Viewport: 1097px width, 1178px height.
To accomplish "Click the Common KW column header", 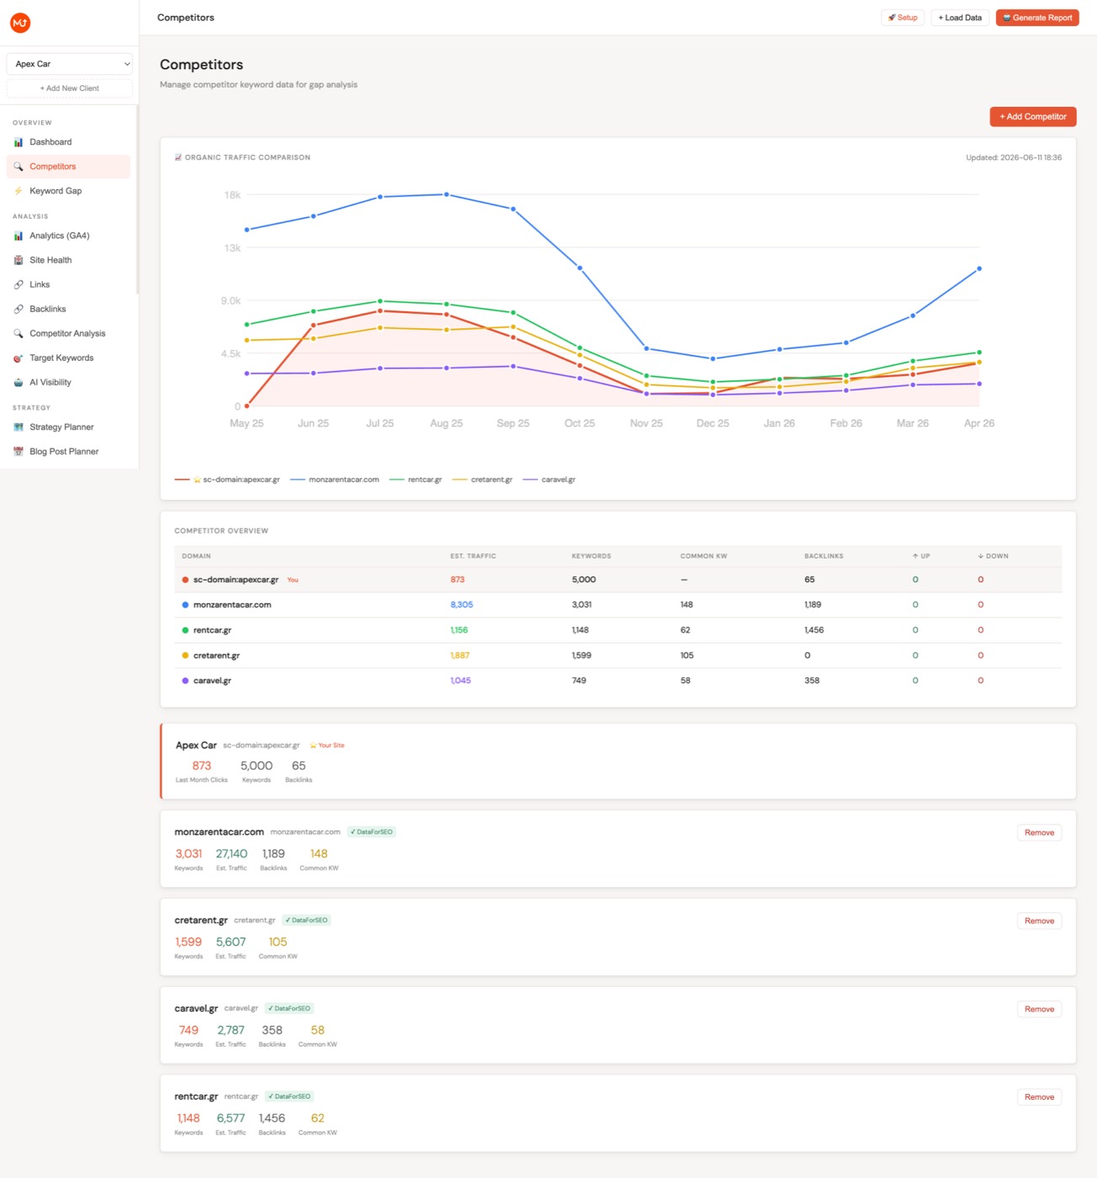I will click(703, 556).
